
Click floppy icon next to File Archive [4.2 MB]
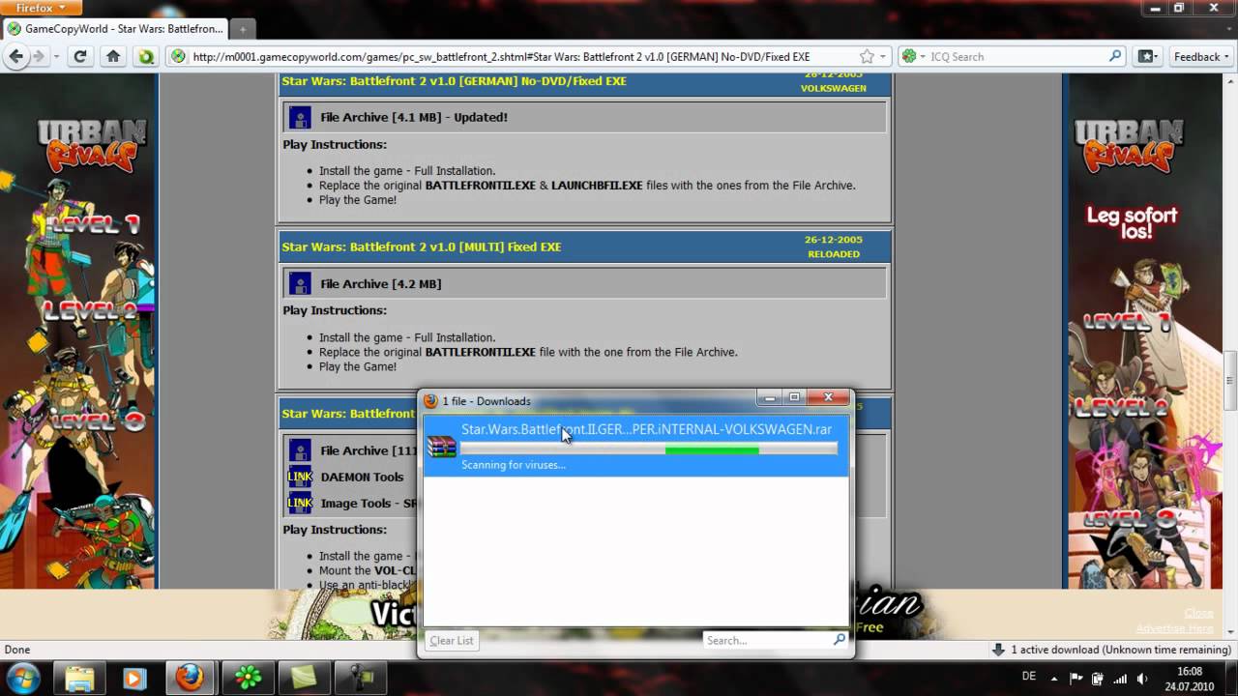pyautogui.click(x=300, y=284)
